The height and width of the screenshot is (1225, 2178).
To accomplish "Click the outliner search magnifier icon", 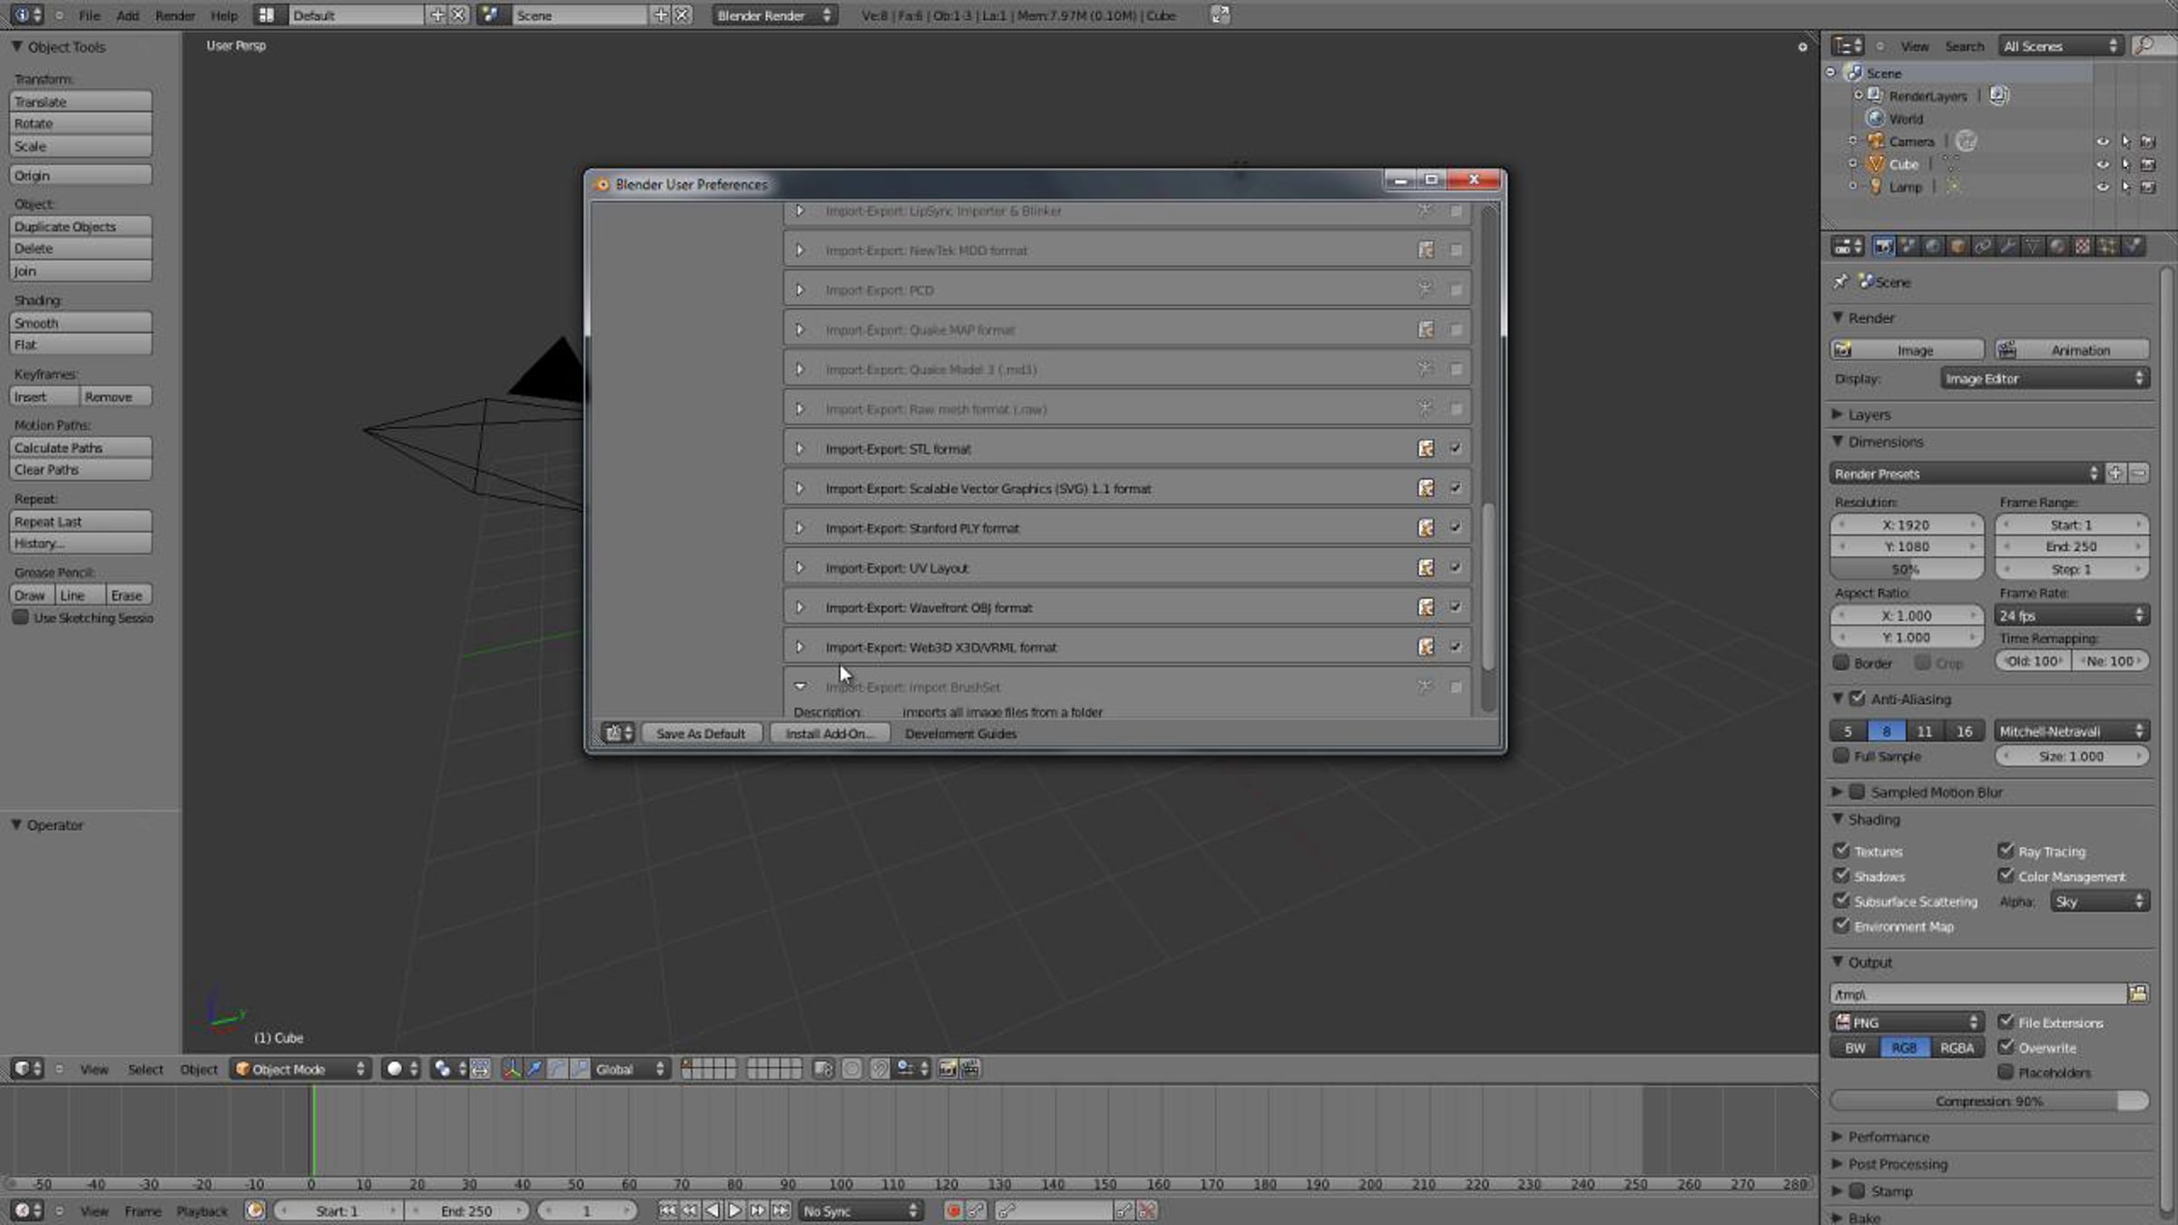I will coord(2144,45).
